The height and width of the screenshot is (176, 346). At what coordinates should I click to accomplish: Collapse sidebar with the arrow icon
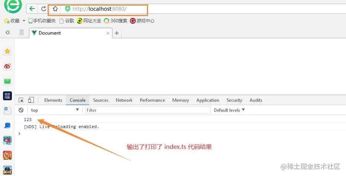(x=7, y=33)
